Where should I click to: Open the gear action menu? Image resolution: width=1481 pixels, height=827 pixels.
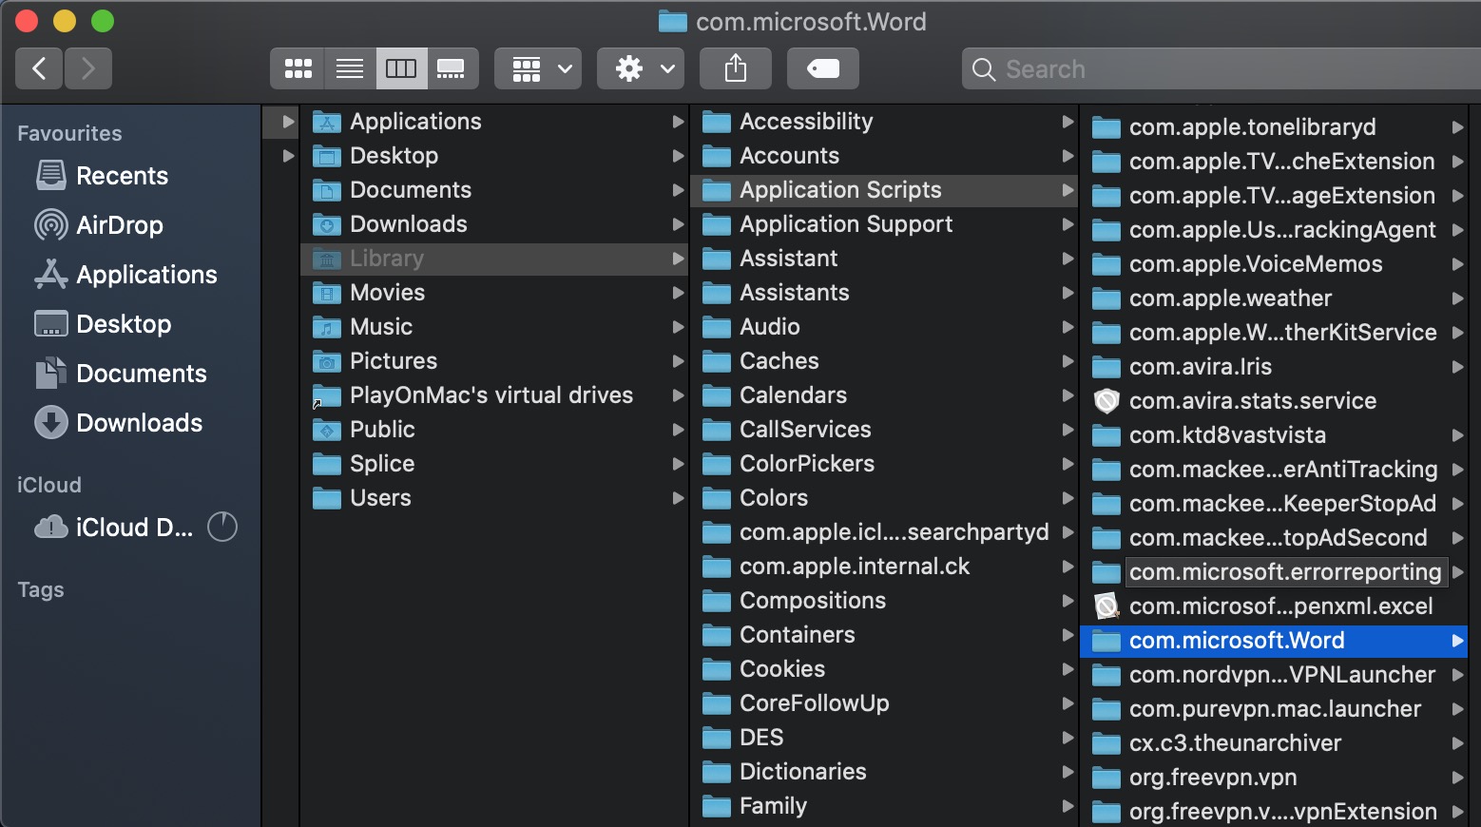click(641, 68)
